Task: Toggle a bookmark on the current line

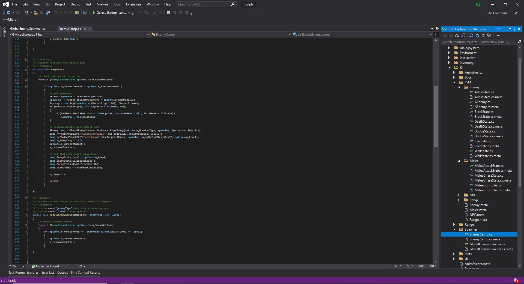Action: tap(168, 13)
